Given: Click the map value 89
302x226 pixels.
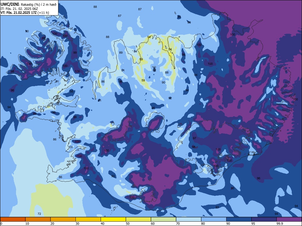Looking at the screenshot, I should point(121,52).
